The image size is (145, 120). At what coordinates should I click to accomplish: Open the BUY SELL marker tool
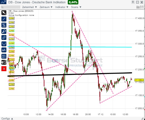(x=4, y=56)
